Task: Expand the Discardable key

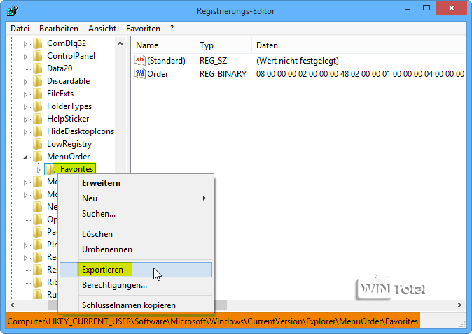Action: pos(26,82)
